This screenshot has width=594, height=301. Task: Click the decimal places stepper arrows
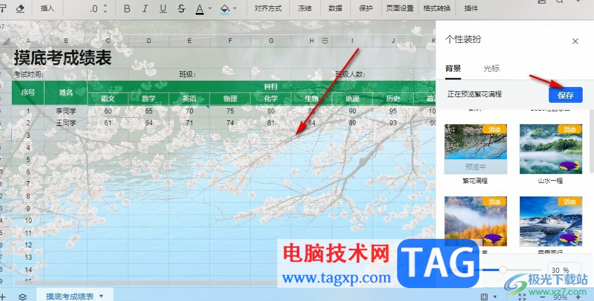coord(105,8)
